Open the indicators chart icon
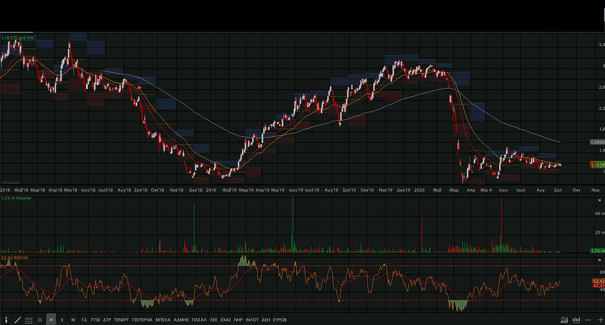 (564, 320)
